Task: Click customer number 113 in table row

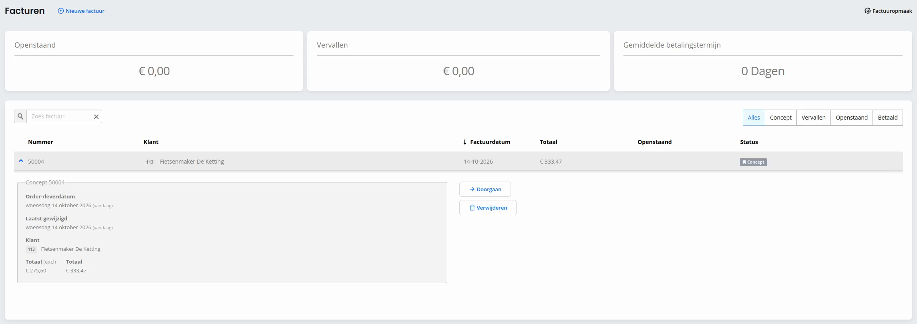Action: click(x=150, y=162)
